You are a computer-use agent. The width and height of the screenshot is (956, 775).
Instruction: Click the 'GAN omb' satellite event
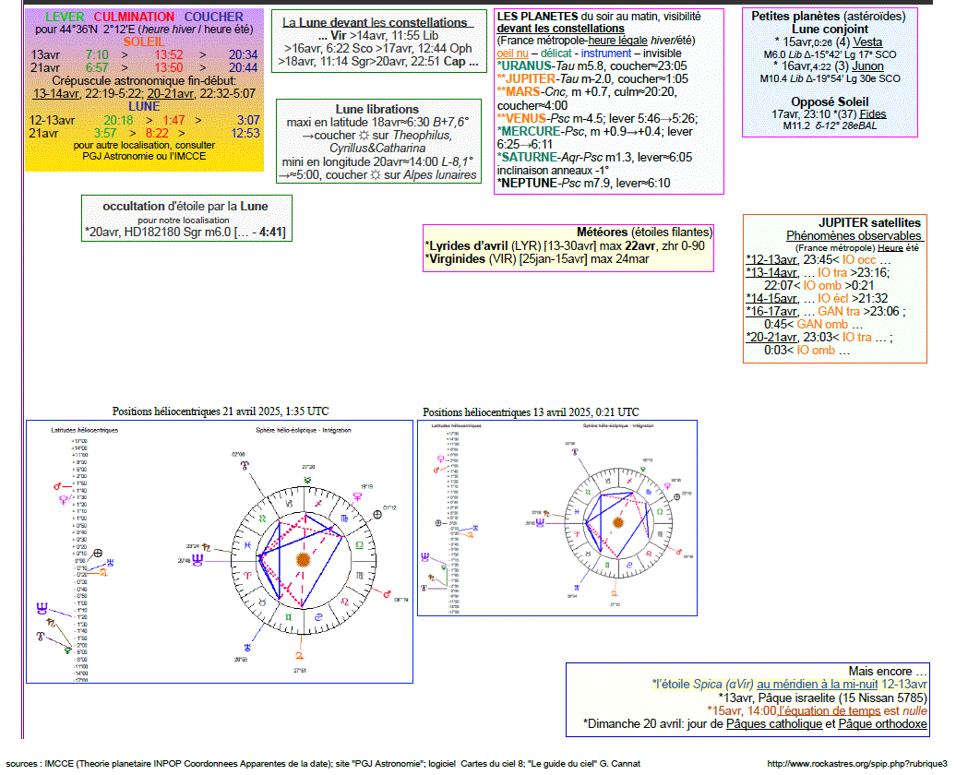(x=822, y=325)
